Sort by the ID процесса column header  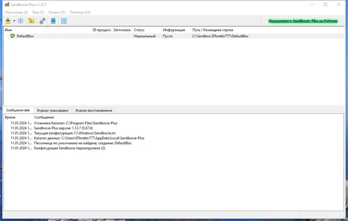click(x=102, y=30)
